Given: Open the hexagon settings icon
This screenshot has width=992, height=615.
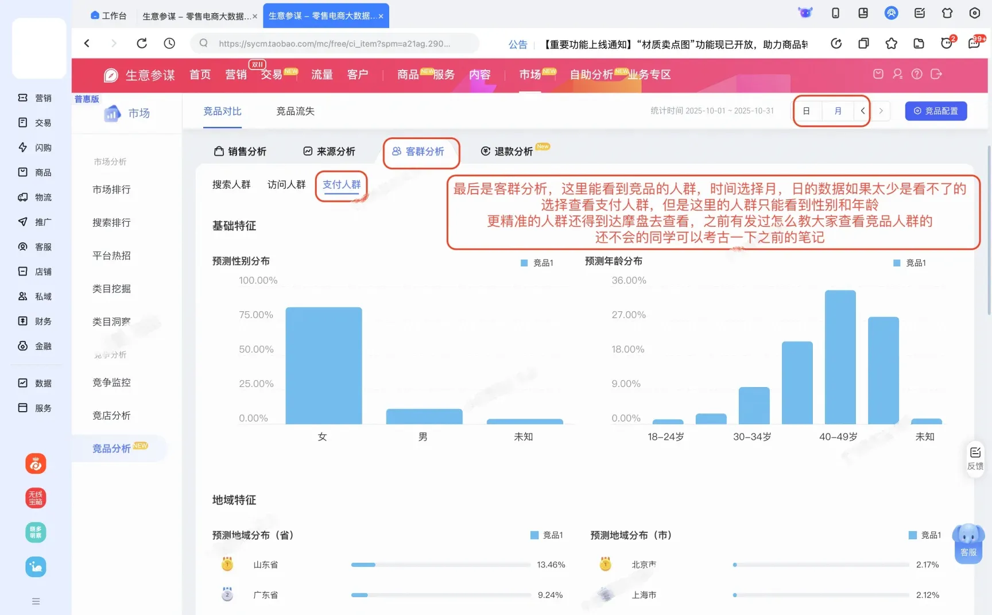Looking at the screenshot, I should click(x=975, y=13).
